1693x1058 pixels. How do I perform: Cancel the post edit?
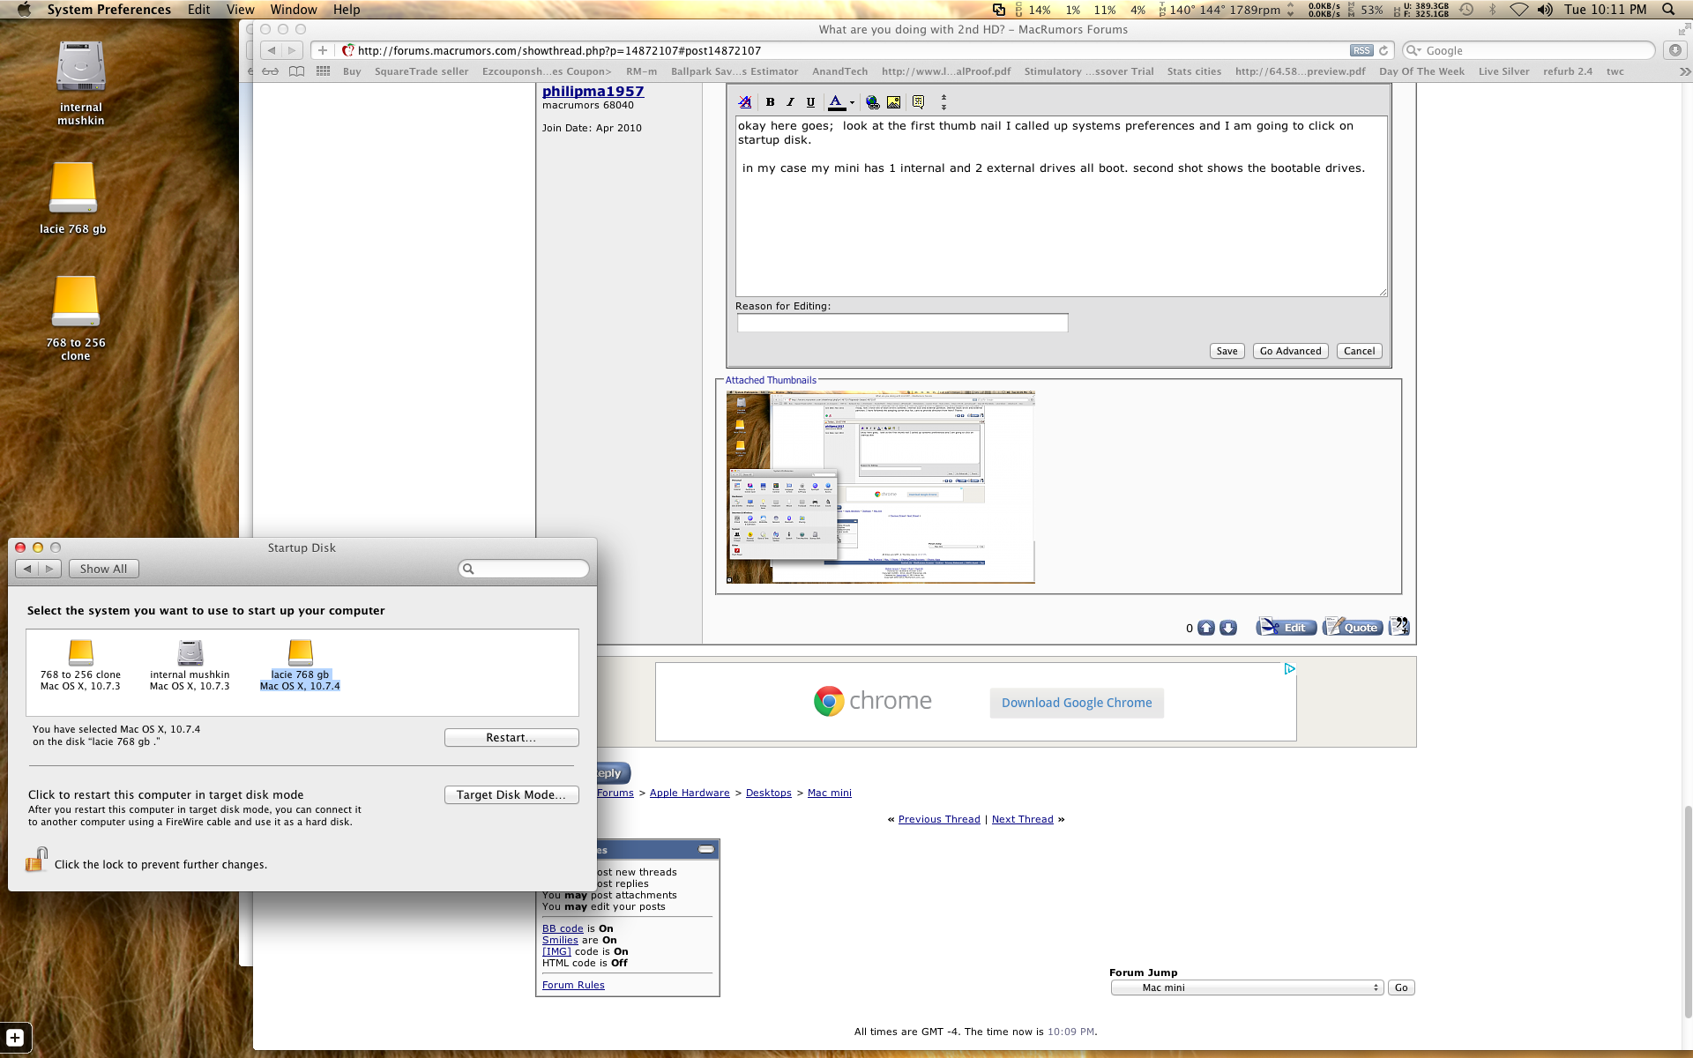tap(1359, 351)
